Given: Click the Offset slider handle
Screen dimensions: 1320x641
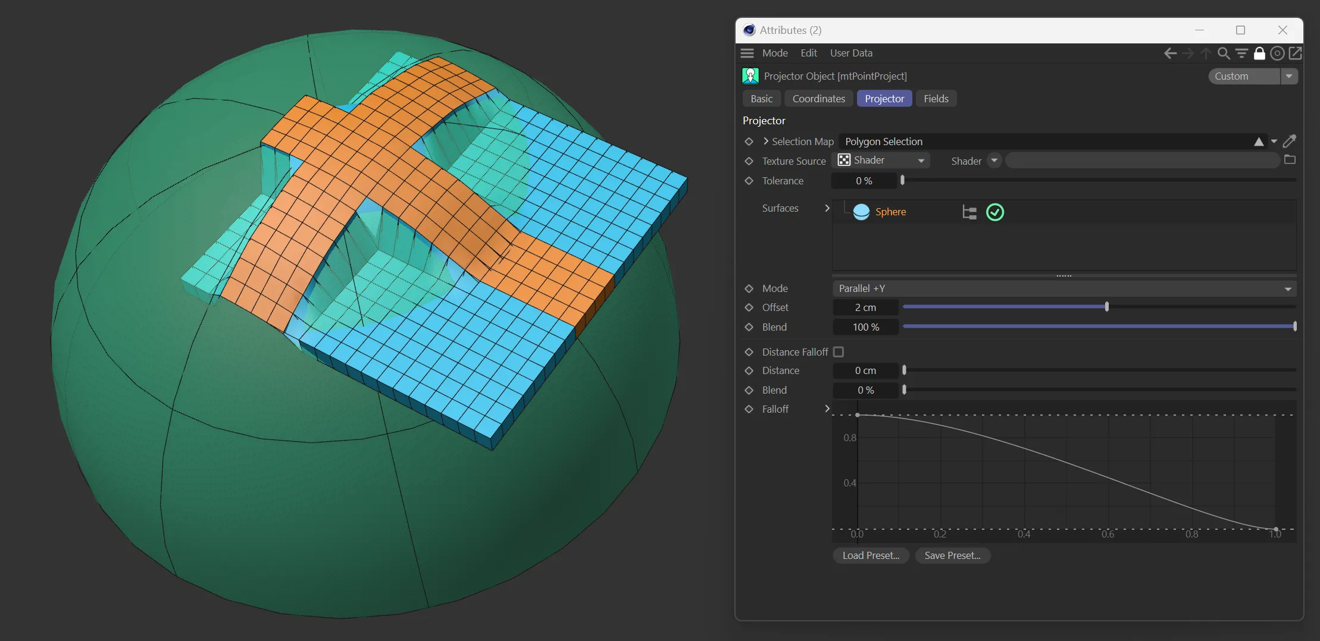Looking at the screenshot, I should 1107,307.
